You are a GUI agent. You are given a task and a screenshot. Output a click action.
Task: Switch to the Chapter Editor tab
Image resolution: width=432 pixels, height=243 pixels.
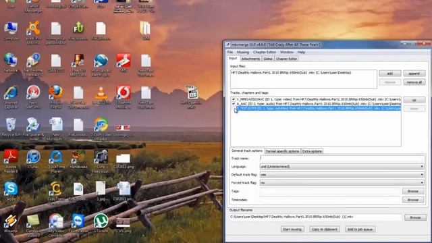coord(286,59)
